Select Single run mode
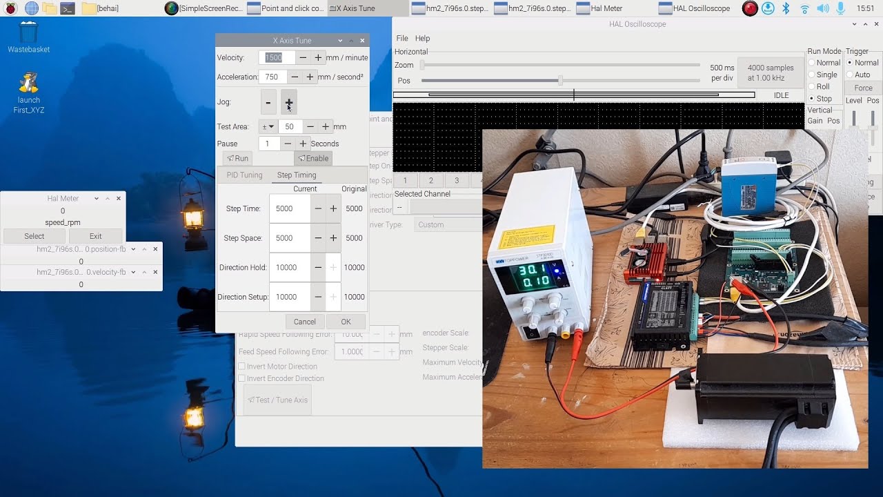Image resolution: width=883 pixels, height=497 pixels. [823, 75]
